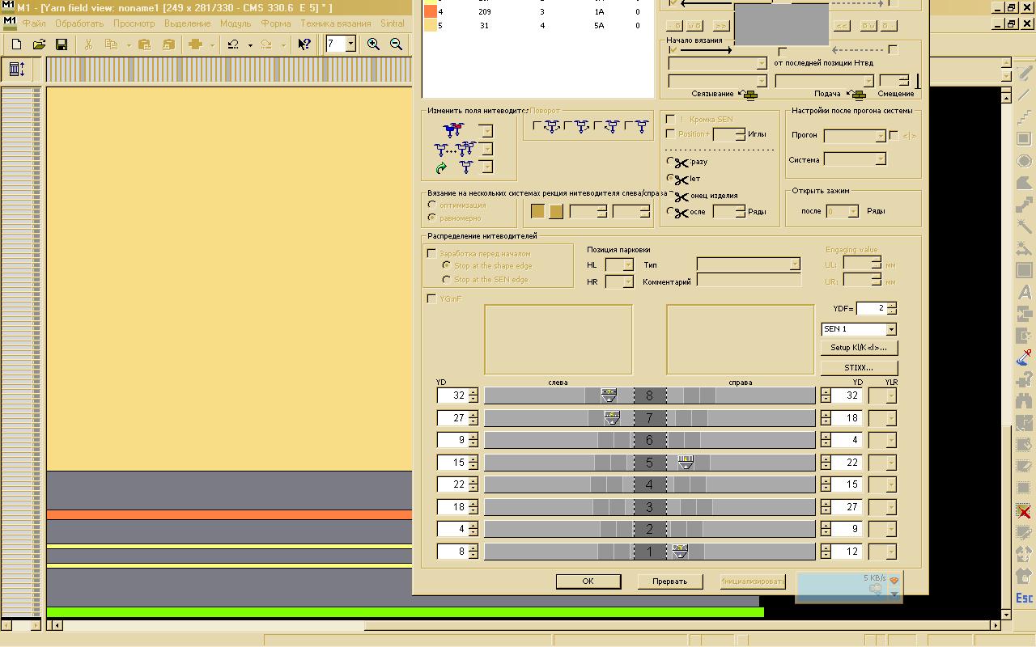Create a new pattern file
This screenshot has width=1036, height=647.
pyautogui.click(x=16, y=44)
